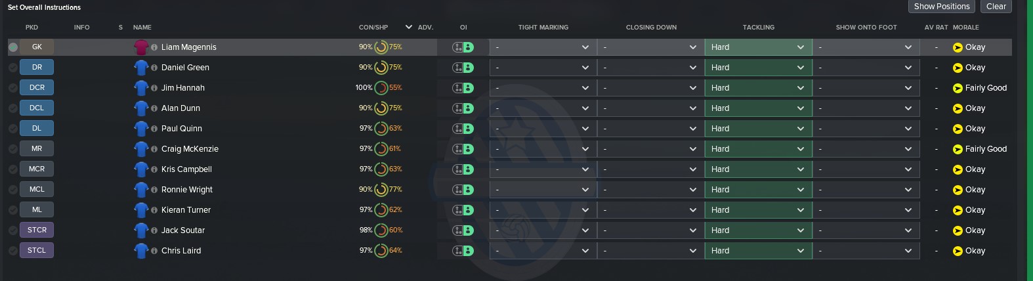
Task: Click the opposition instruction icon for Jim Hannah
Action: (x=463, y=88)
